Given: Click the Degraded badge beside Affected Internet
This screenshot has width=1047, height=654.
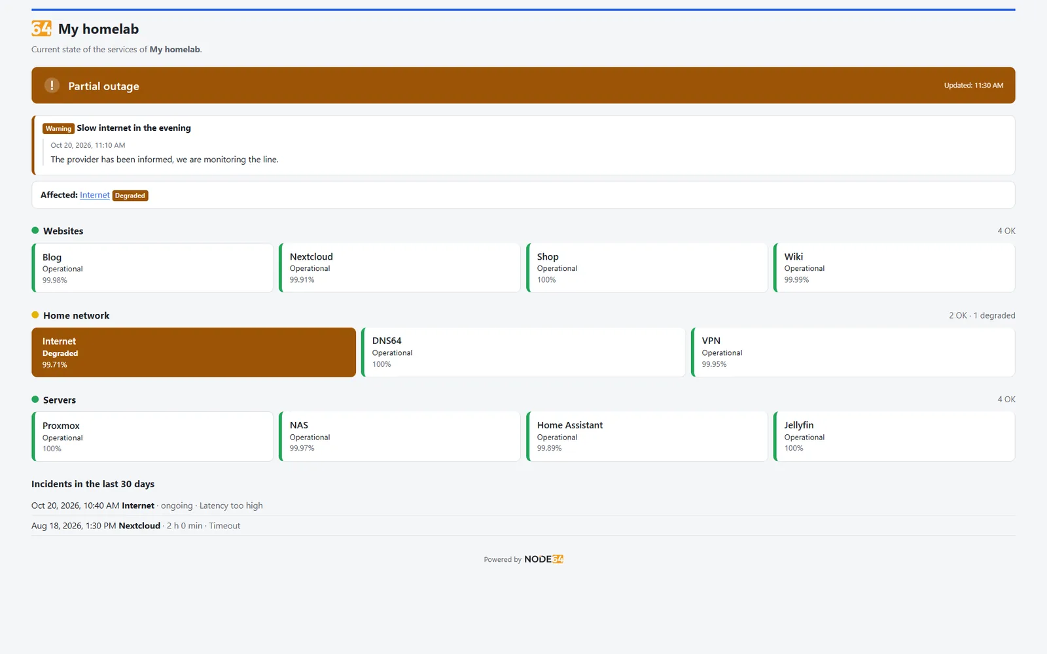Looking at the screenshot, I should pyautogui.click(x=130, y=196).
